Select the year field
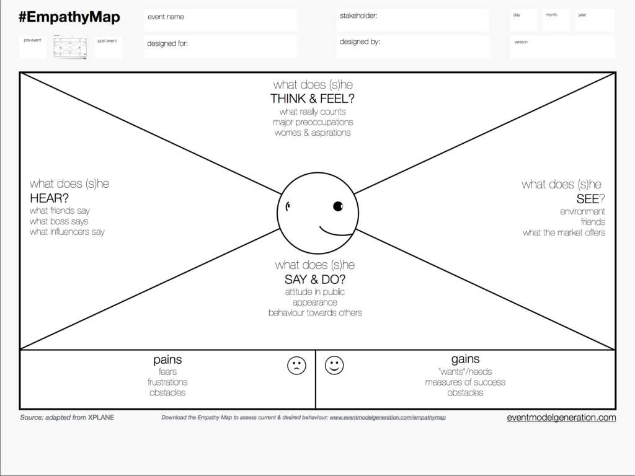The width and height of the screenshot is (635, 476). 595,20
